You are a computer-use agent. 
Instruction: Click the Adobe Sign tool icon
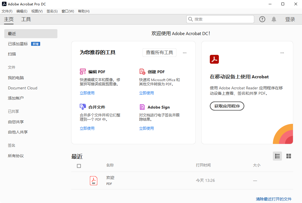(x=142, y=107)
